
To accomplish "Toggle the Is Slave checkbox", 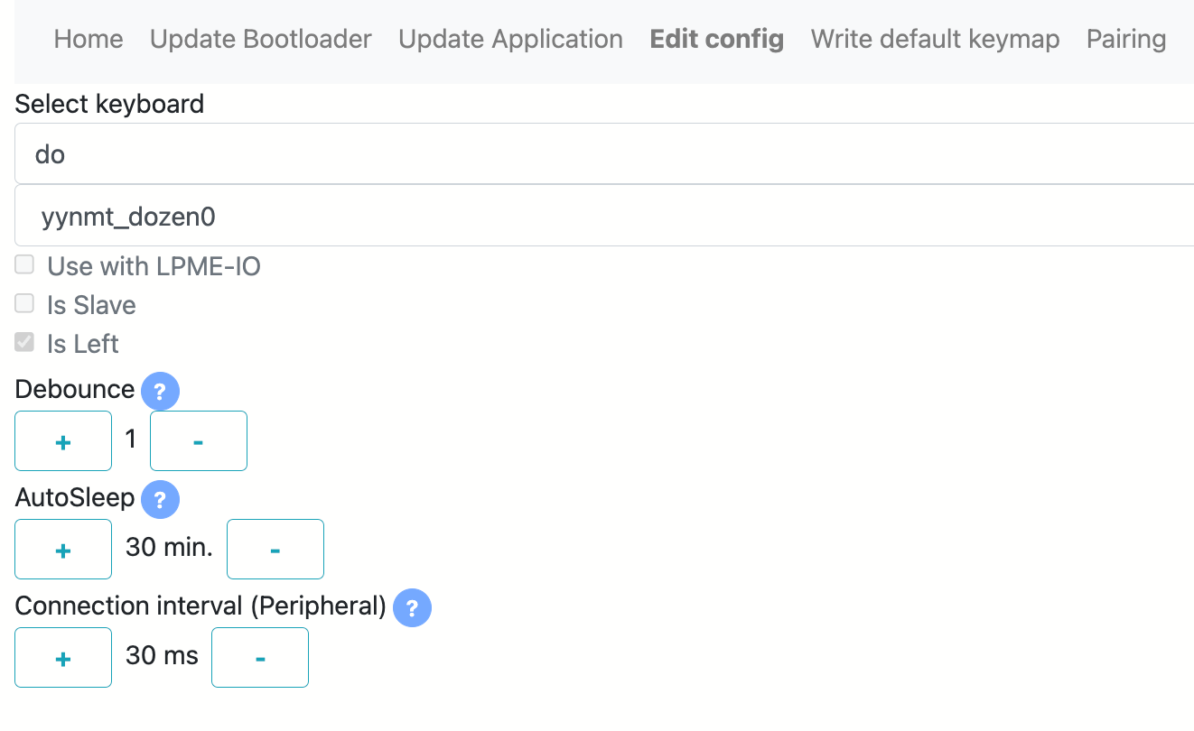I will pos(25,303).
